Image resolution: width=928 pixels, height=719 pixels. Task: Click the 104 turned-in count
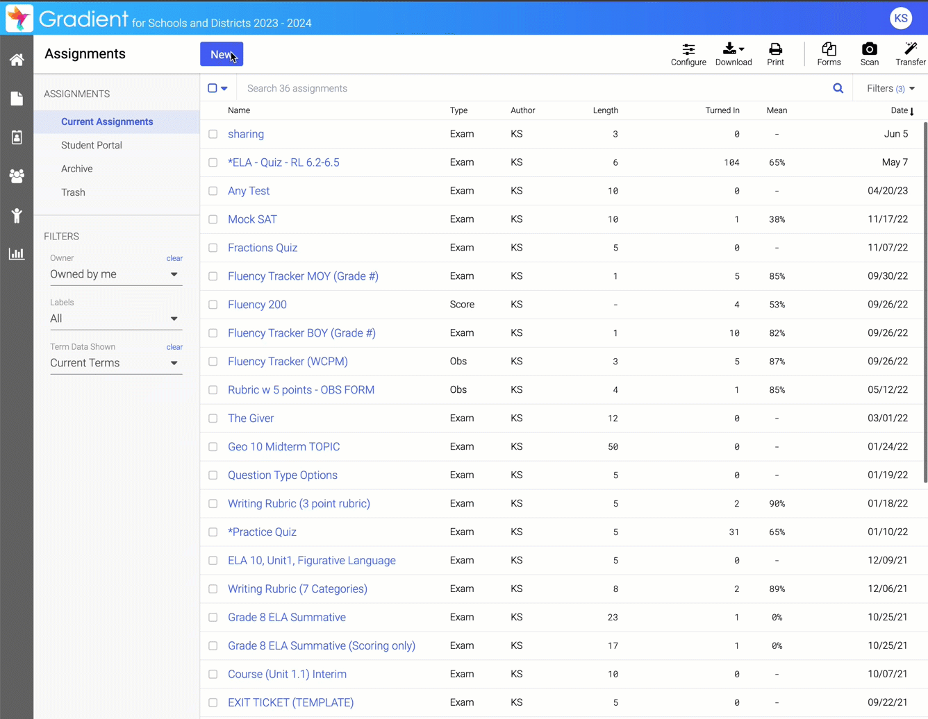(731, 162)
